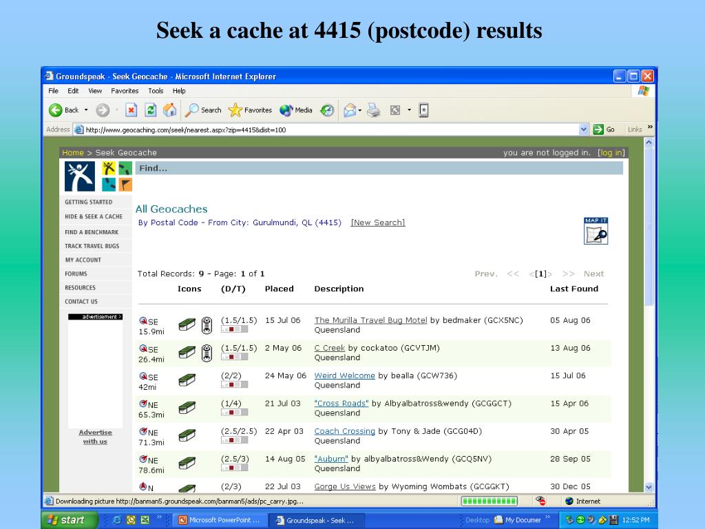Image resolution: width=705 pixels, height=529 pixels.
Task: Open the Gorge Us Views cache link
Action: [345, 486]
